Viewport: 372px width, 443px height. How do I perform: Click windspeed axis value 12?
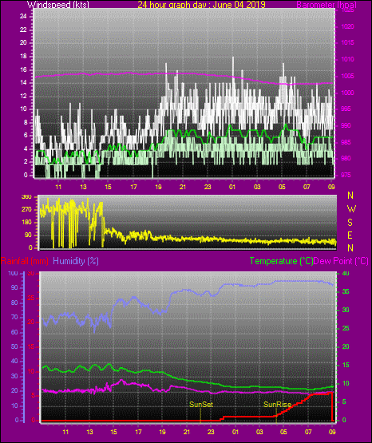23,96
